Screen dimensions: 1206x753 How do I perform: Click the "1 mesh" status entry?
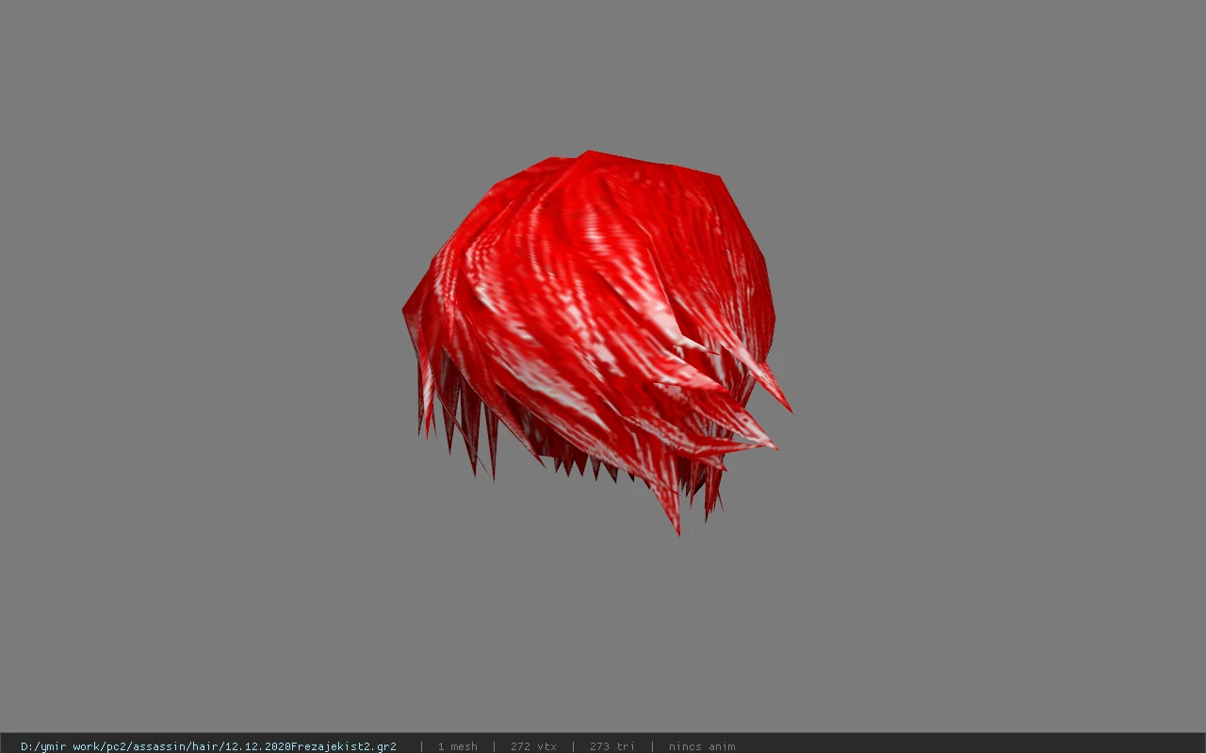[457, 746]
